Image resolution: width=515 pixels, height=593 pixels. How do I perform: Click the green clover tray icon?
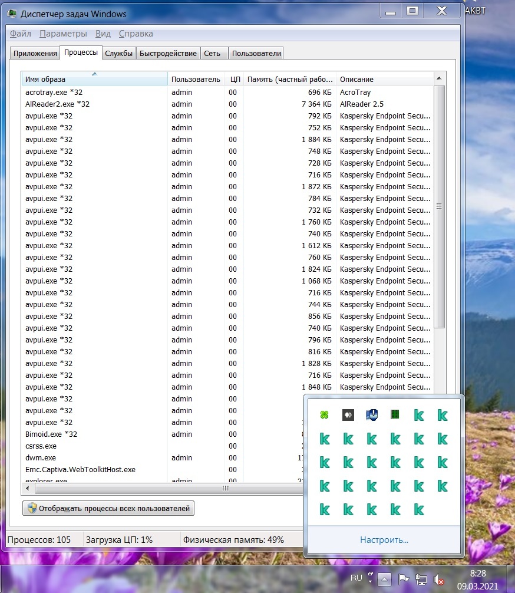325,415
